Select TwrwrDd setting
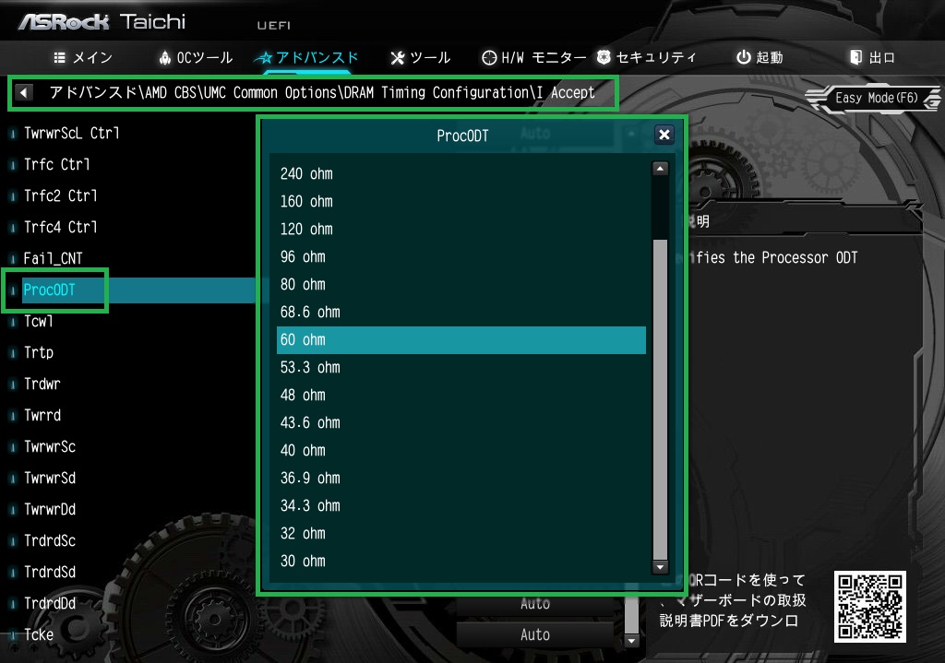Viewport: 945px width, 663px height. click(50, 509)
